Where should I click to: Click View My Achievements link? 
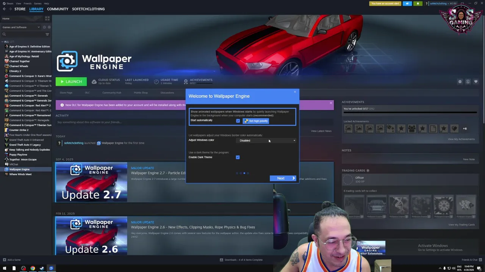point(461,139)
